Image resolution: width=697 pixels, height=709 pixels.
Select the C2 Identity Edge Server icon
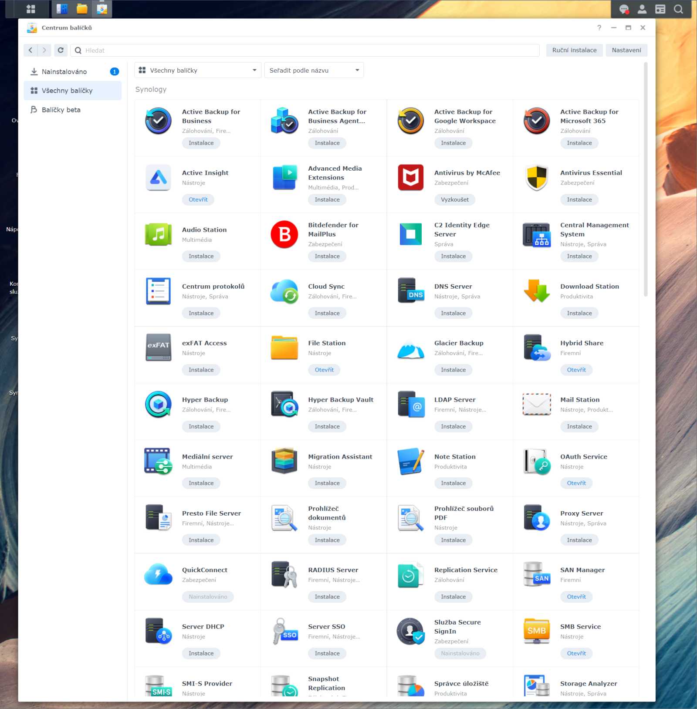coord(410,234)
